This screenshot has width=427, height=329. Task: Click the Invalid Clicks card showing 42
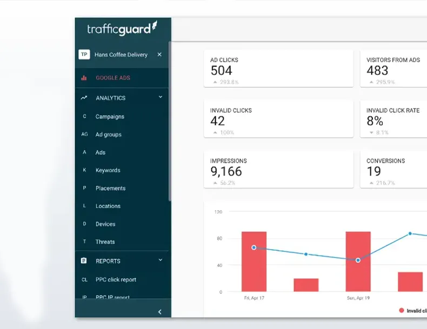pyautogui.click(x=278, y=119)
